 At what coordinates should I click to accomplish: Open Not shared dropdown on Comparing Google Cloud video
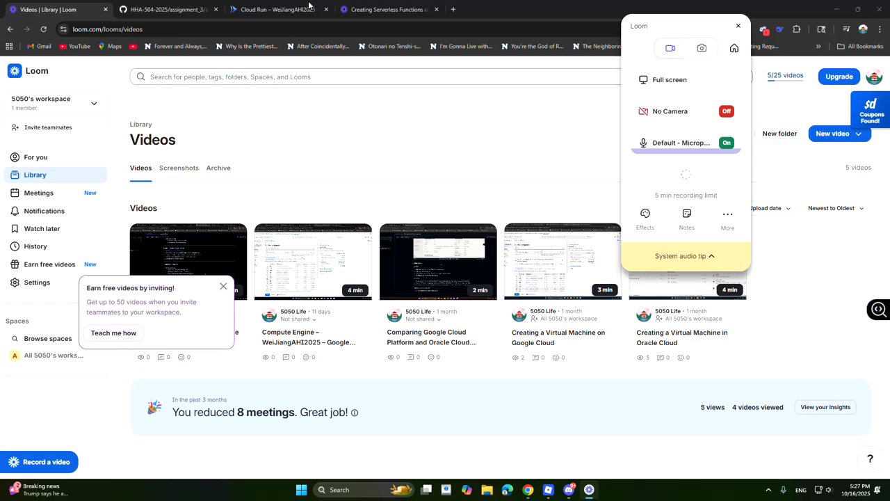click(x=423, y=319)
